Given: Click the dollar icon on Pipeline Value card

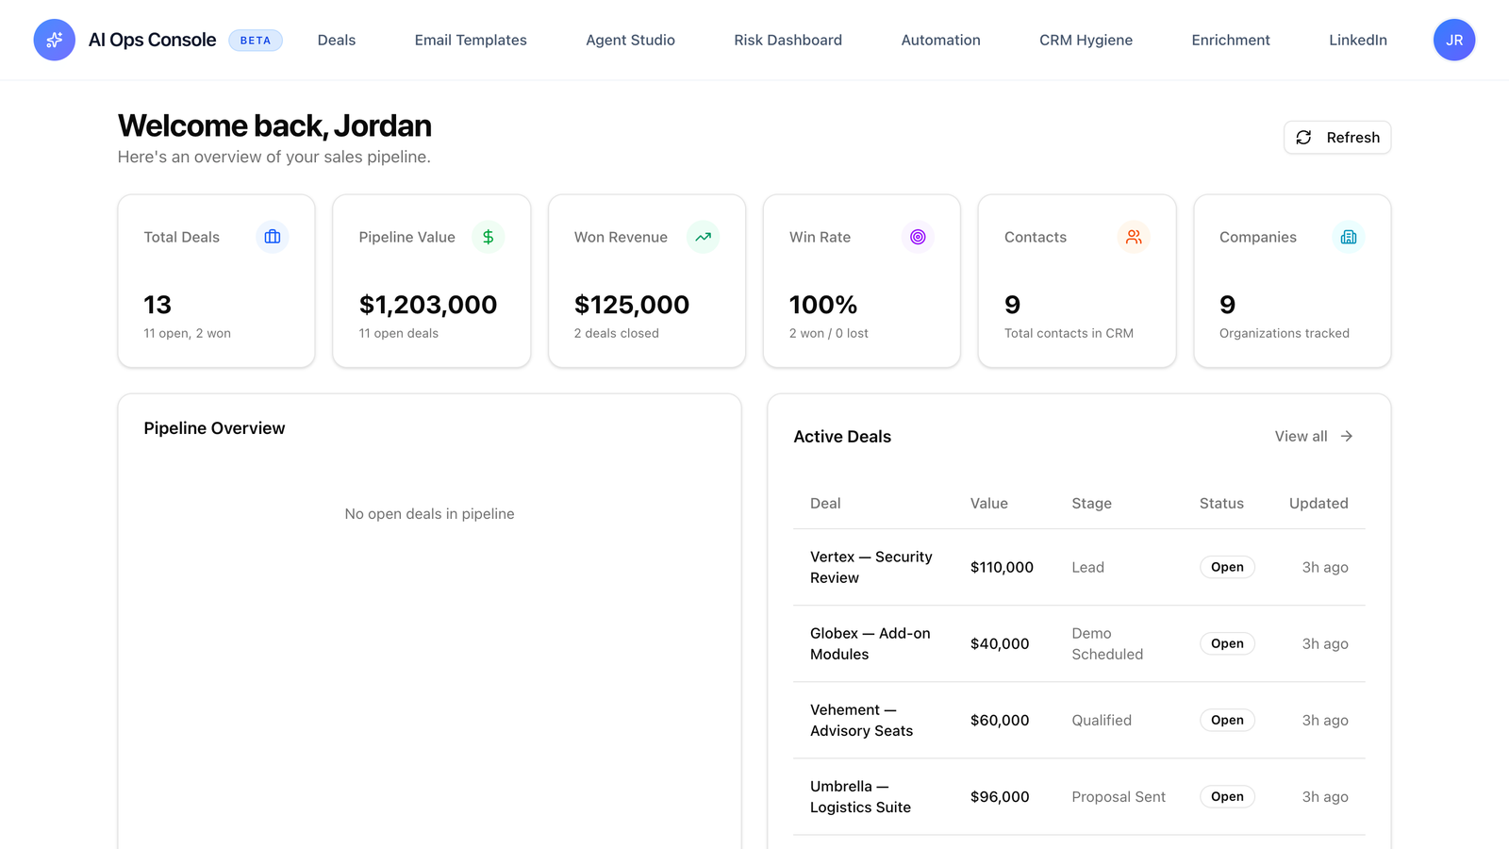Looking at the screenshot, I should (488, 237).
